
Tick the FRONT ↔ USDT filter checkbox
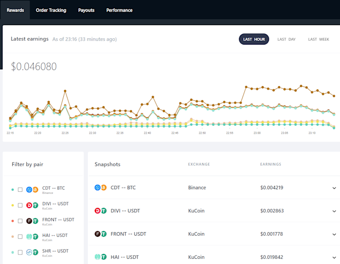pyautogui.click(x=20, y=221)
